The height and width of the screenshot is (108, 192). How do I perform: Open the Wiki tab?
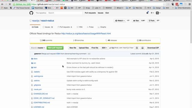click(x=79, y=27)
